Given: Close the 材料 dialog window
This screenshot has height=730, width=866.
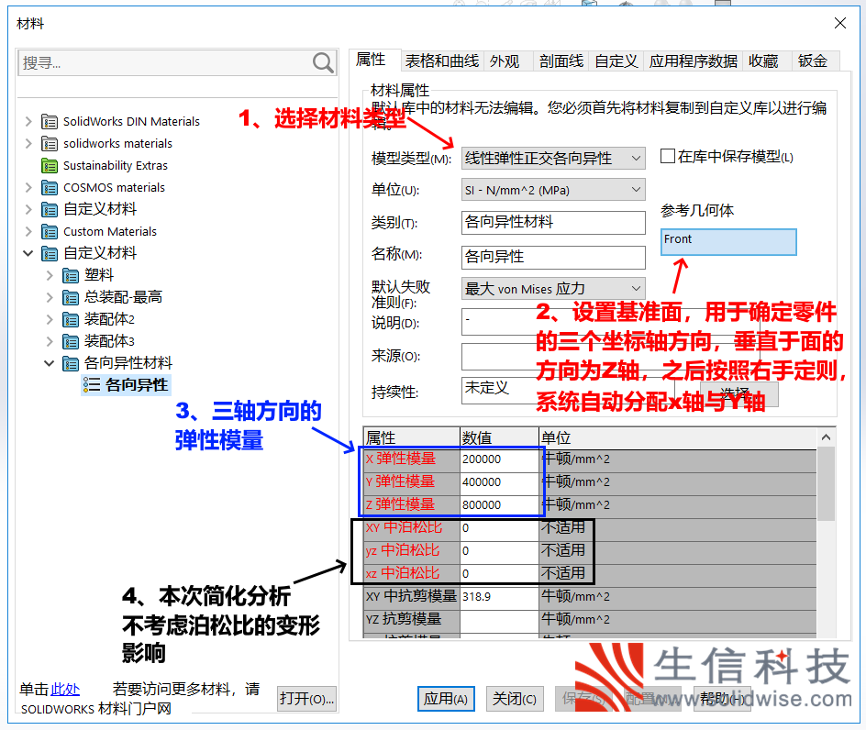Looking at the screenshot, I should pos(840,23).
